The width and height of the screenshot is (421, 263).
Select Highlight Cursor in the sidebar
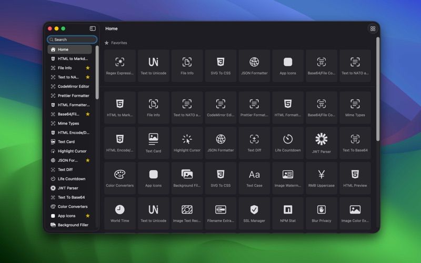click(72, 151)
